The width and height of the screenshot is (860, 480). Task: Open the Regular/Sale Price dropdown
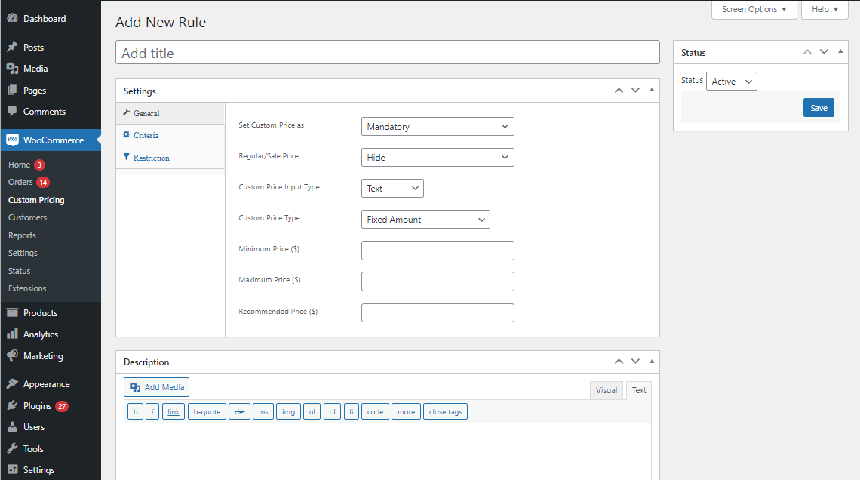click(438, 158)
